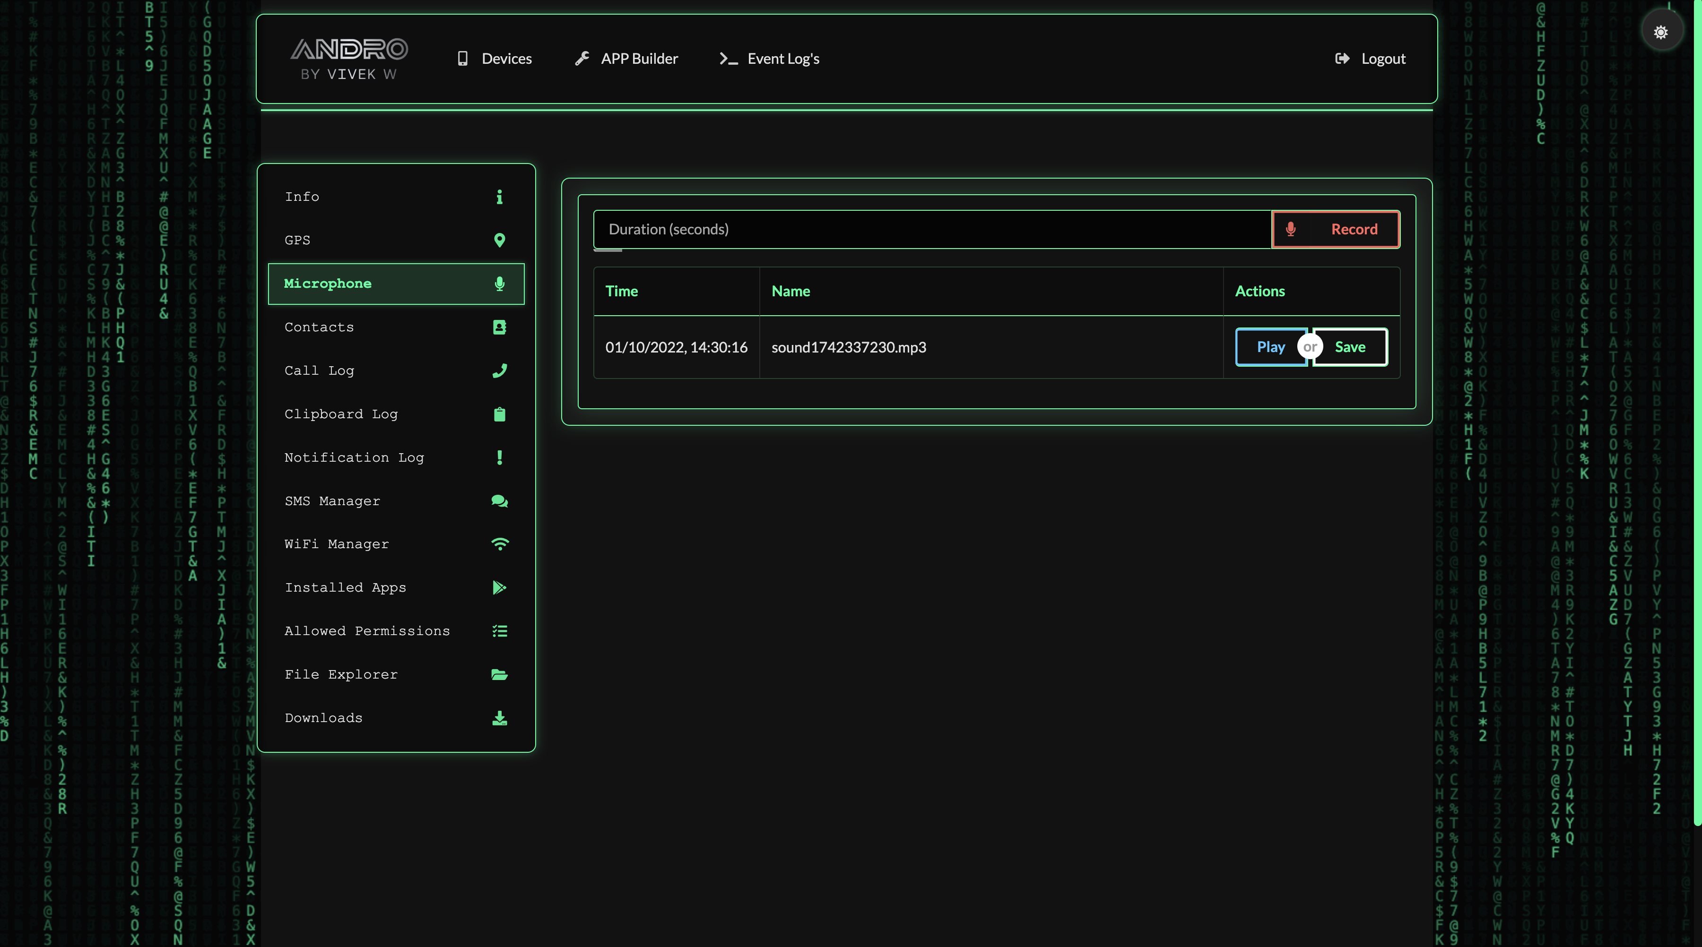
Task: Save the sound1742337230.mp3 recording
Action: tap(1350, 347)
